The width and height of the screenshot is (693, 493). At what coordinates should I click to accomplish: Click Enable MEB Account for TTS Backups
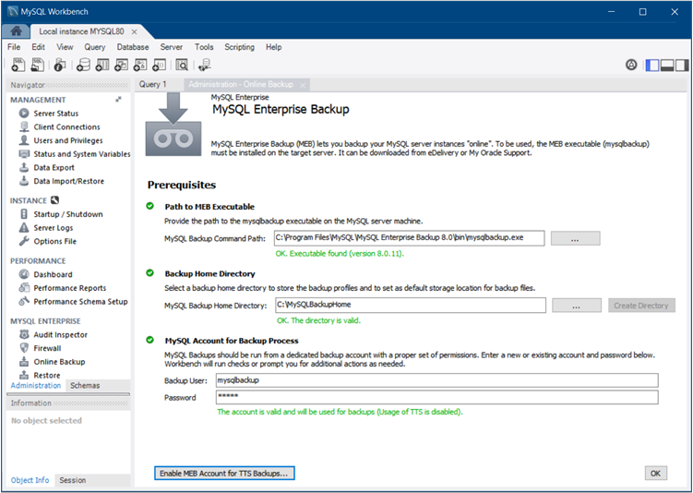pos(224,474)
